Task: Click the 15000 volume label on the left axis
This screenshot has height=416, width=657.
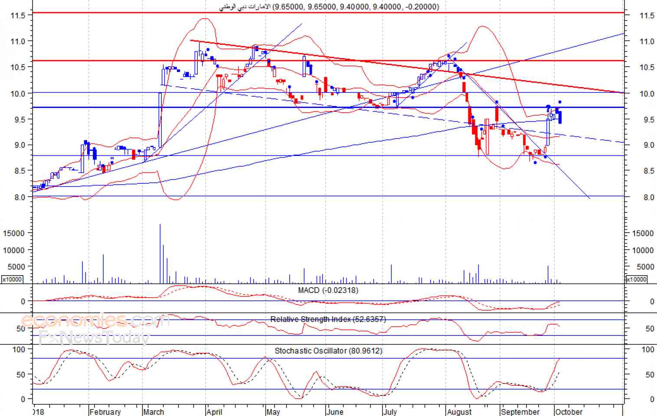Action: click(x=13, y=233)
